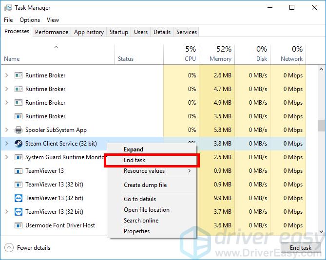This screenshot has height=260, width=326.
Task: Open the Options menu
Action: coord(30,20)
